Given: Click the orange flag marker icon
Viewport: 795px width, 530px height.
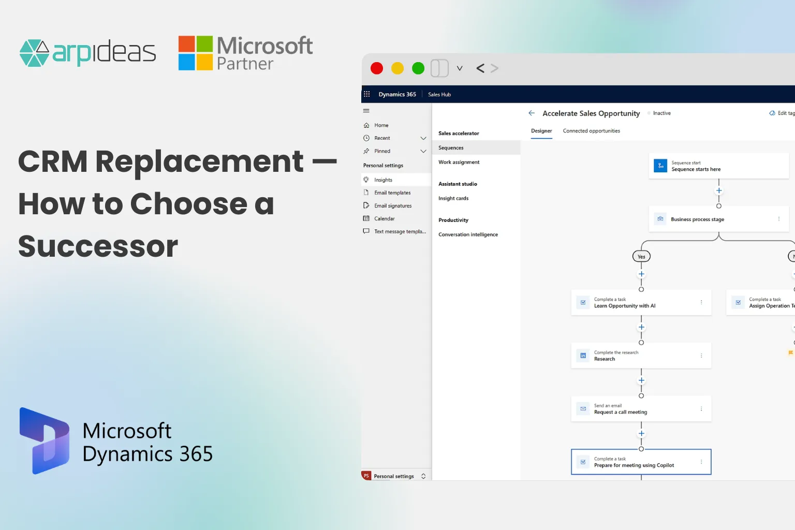Looking at the screenshot, I should pyautogui.click(x=790, y=353).
